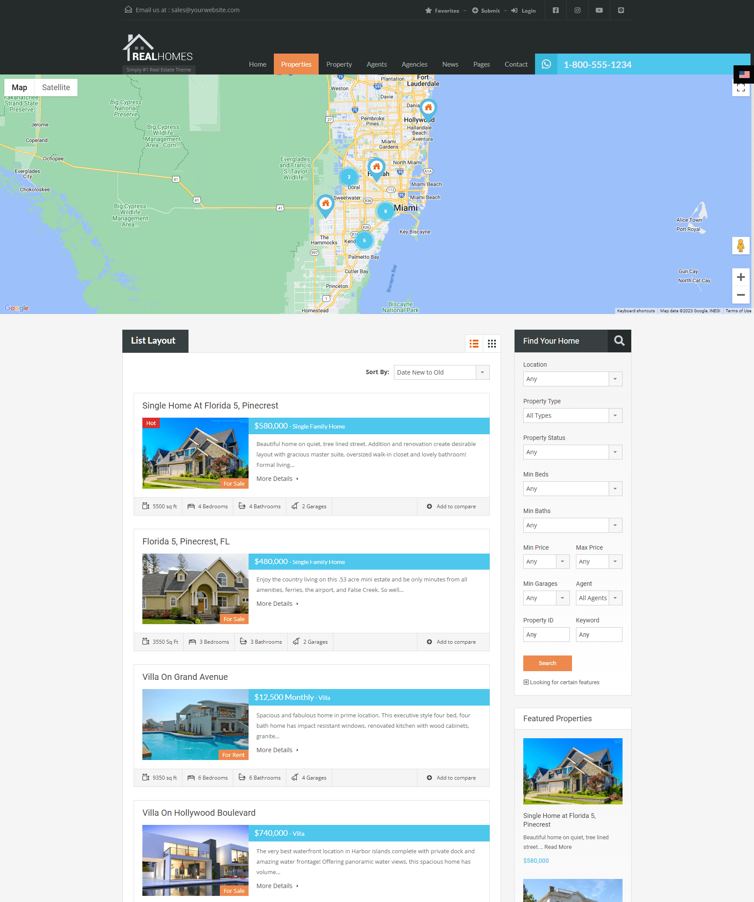Open the Properties menu item
Screen dimensions: 754x902
[296, 64]
